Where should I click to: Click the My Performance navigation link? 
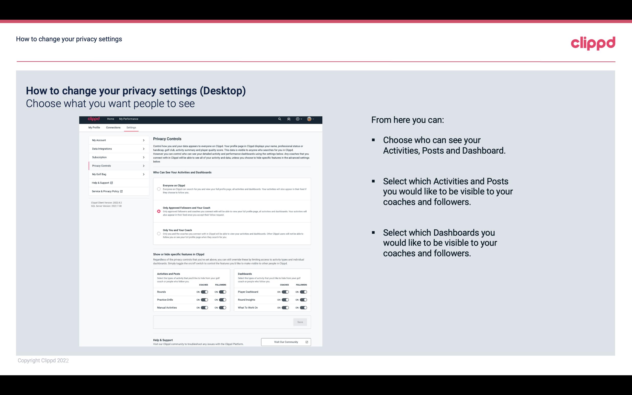129,119
